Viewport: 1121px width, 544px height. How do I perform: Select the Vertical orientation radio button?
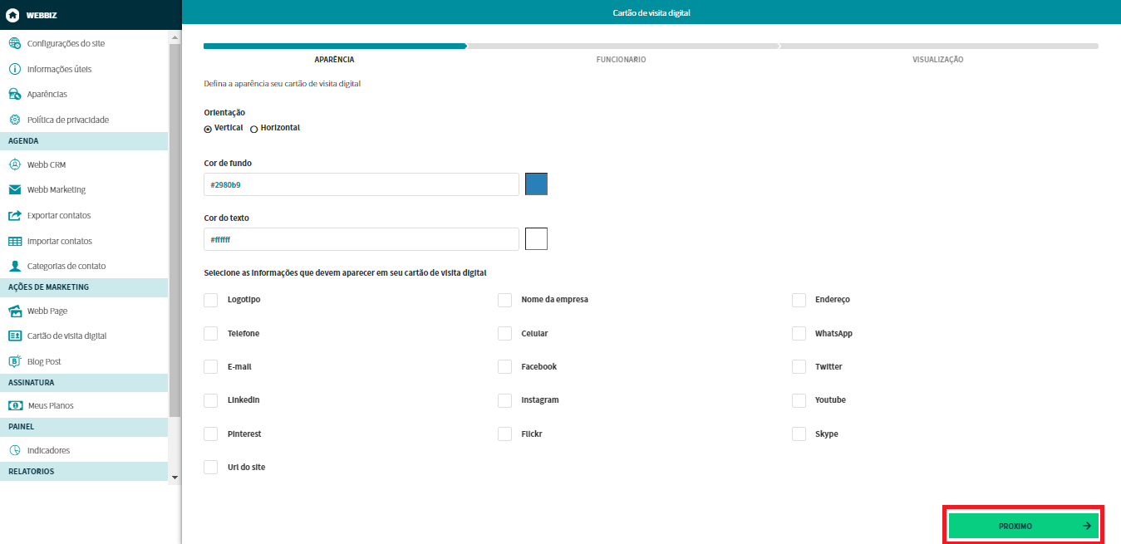point(208,129)
